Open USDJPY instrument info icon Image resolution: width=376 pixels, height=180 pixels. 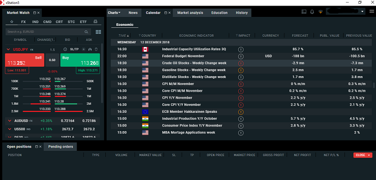pyautogui.click(x=65, y=49)
